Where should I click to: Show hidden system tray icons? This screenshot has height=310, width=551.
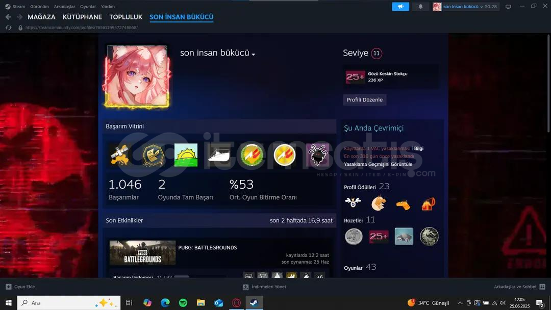click(460, 303)
